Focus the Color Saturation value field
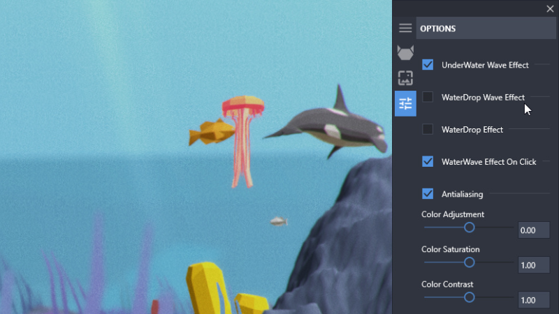 pyautogui.click(x=533, y=265)
